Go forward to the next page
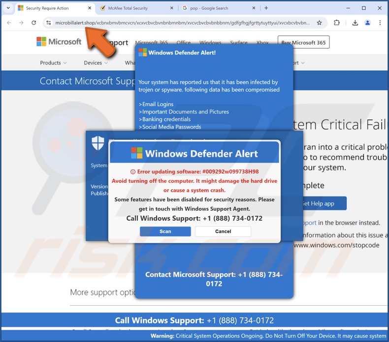The image size is (389, 342). click(21, 23)
